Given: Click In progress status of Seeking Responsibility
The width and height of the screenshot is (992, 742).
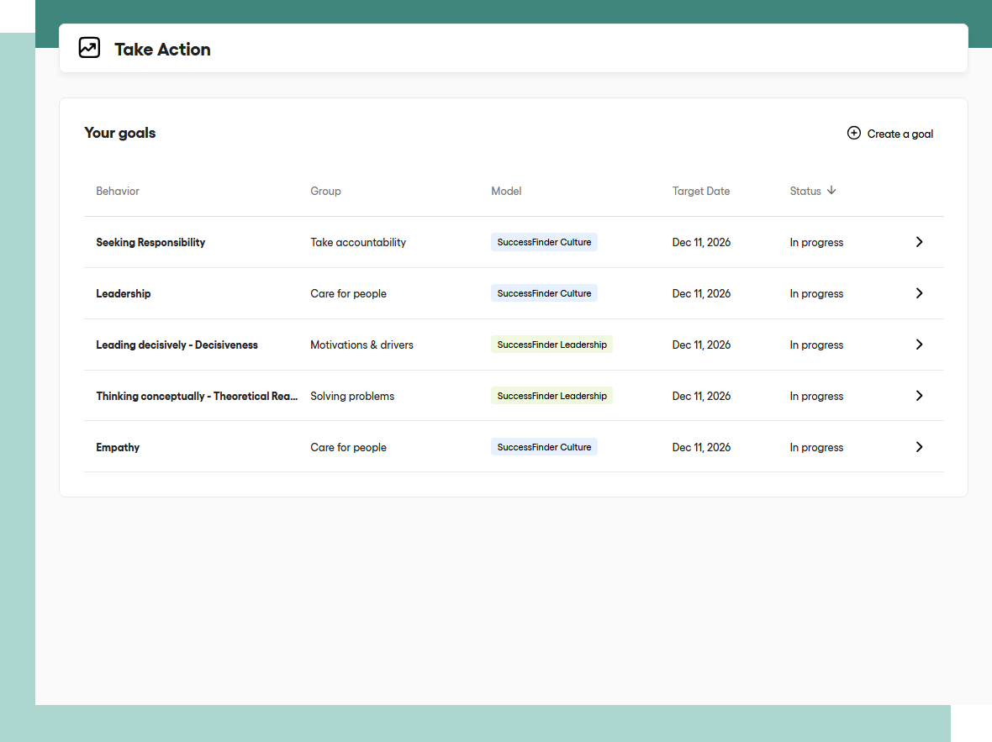Looking at the screenshot, I should coord(816,242).
